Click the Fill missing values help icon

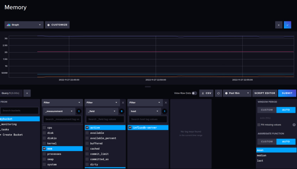[x=294, y=125]
